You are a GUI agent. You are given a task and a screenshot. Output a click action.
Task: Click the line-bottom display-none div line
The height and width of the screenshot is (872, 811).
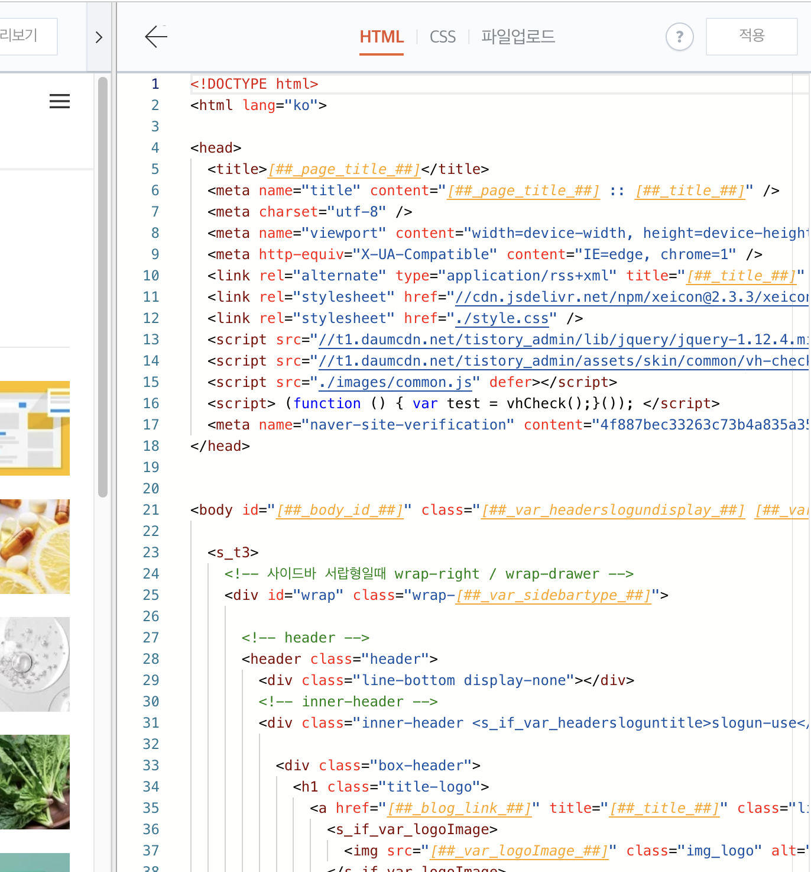coord(446,680)
